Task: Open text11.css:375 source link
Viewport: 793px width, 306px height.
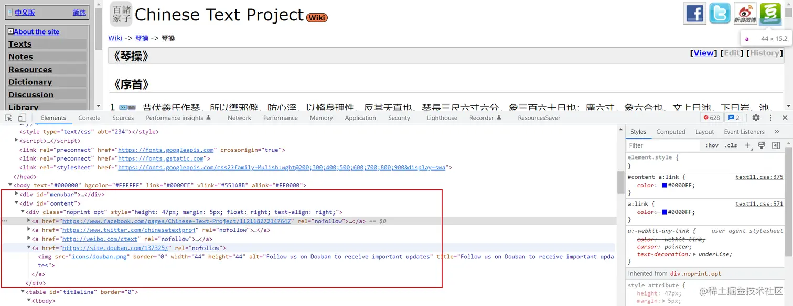Action: click(x=759, y=177)
